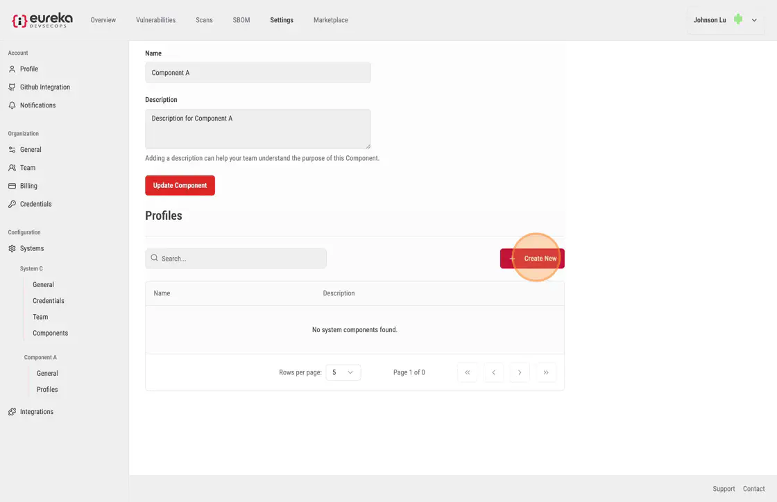This screenshot has height=502, width=777.
Task: Select Components under System C
Action: point(50,333)
